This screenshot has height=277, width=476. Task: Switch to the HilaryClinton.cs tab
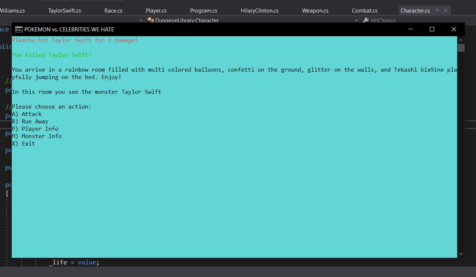[260, 11]
